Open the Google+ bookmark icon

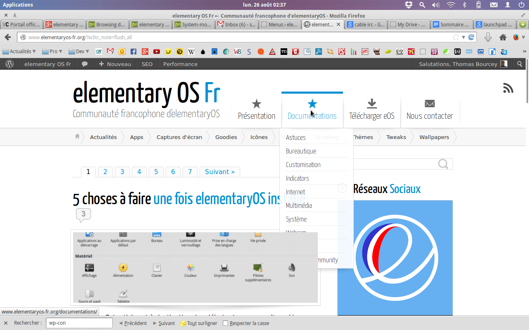click(x=145, y=52)
